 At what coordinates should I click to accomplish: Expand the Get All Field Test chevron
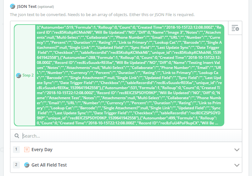click(x=237, y=165)
